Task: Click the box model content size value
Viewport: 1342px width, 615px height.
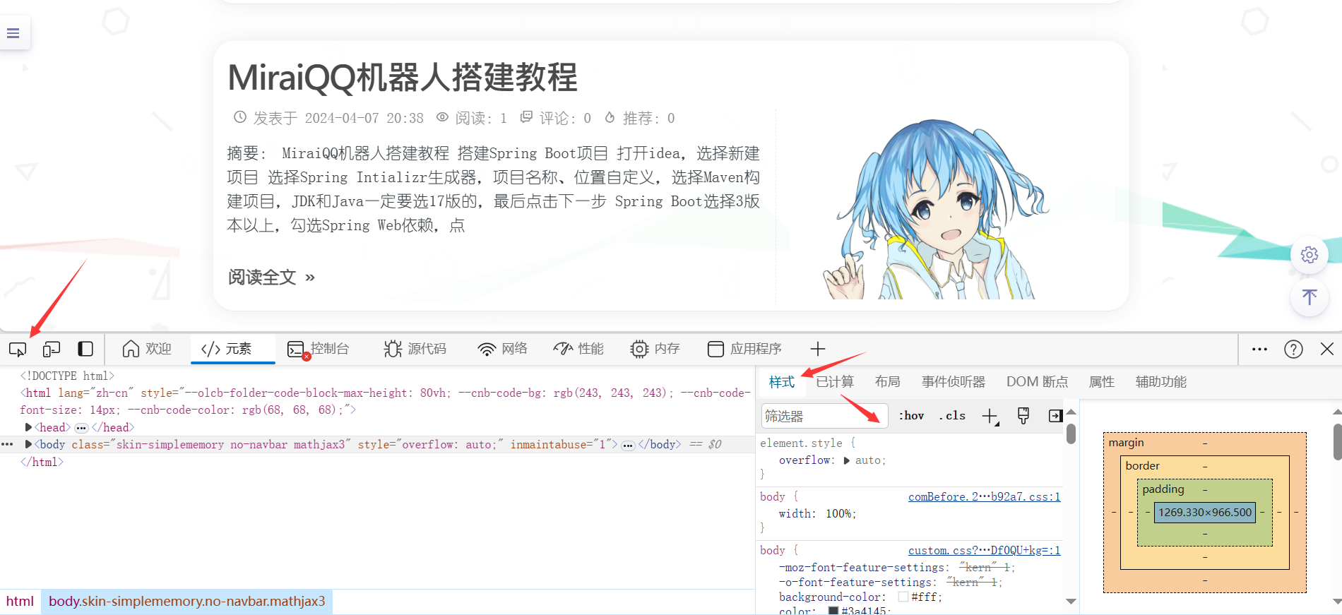Action: [x=1205, y=513]
